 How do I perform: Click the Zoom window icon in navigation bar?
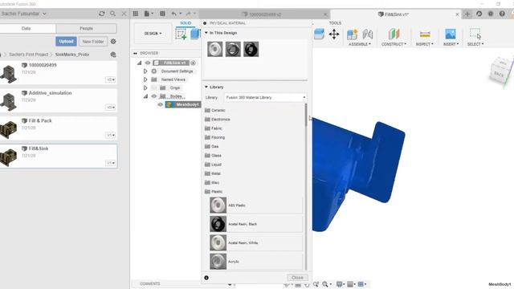pos(325,284)
